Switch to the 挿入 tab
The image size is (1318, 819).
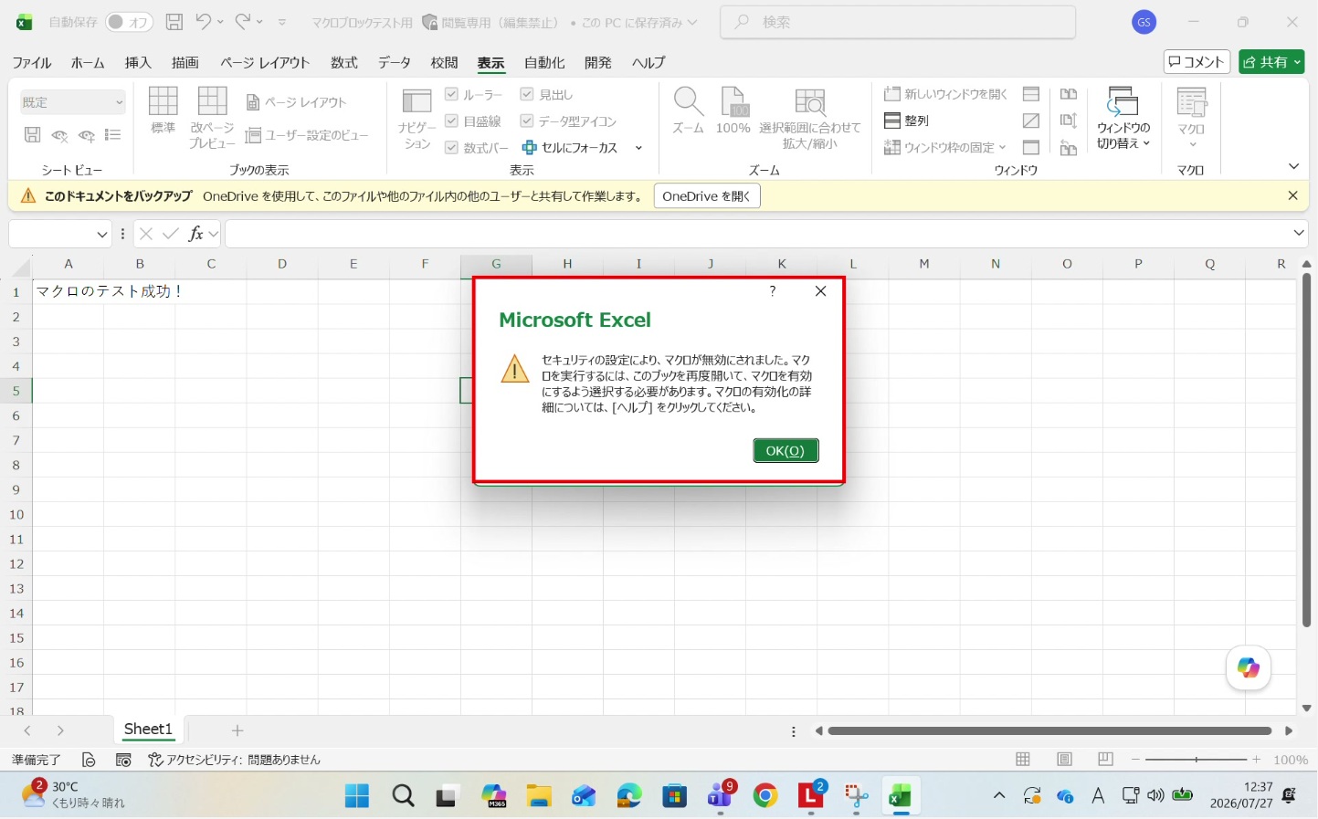coord(138,63)
